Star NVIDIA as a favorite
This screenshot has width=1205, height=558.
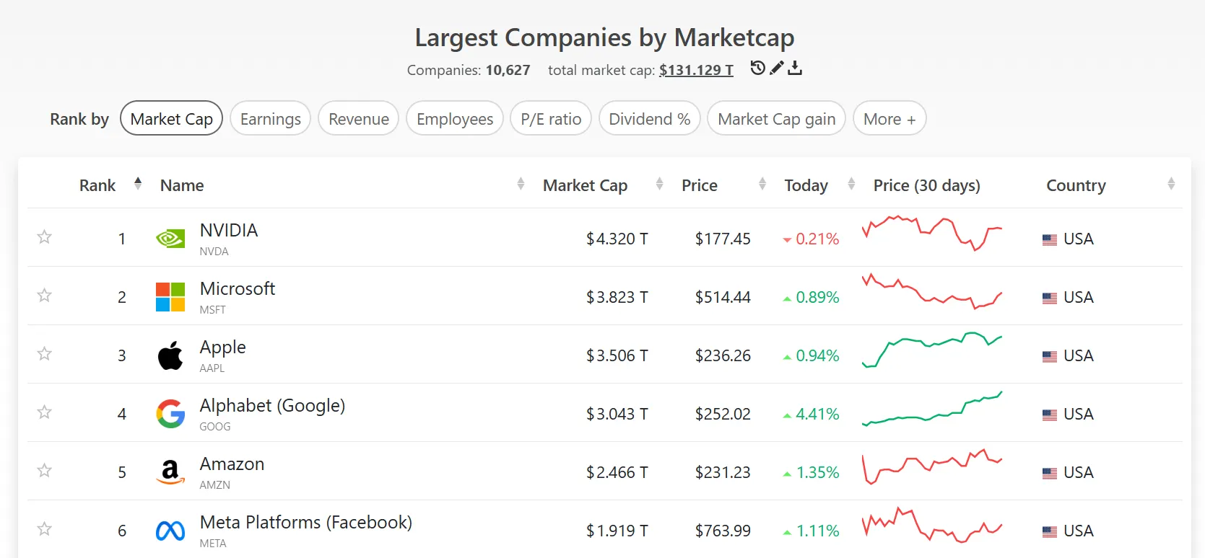(x=45, y=236)
